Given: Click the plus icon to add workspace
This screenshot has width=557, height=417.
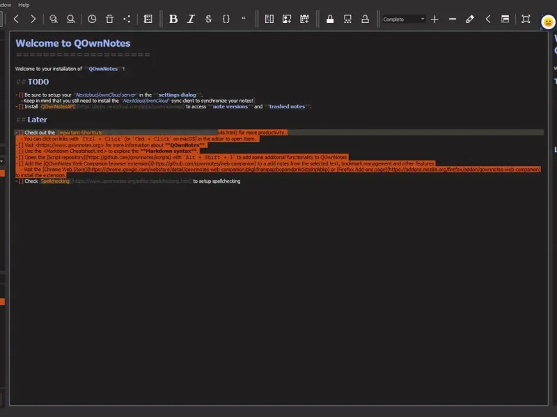Looking at the screenshot, I should (434, 19).
